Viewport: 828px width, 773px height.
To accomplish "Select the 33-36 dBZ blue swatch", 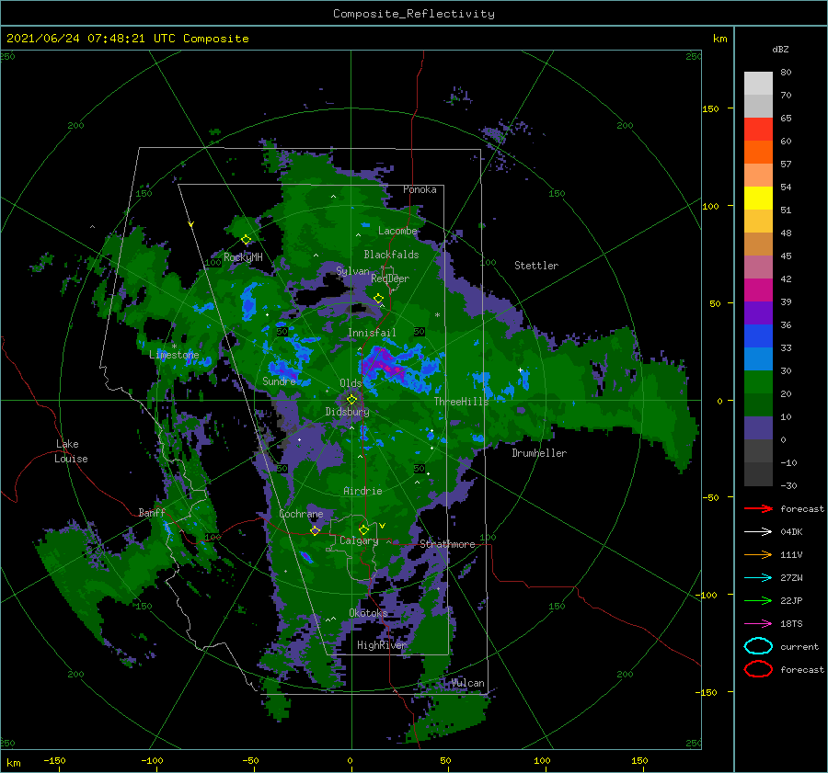I will point(758,336).
